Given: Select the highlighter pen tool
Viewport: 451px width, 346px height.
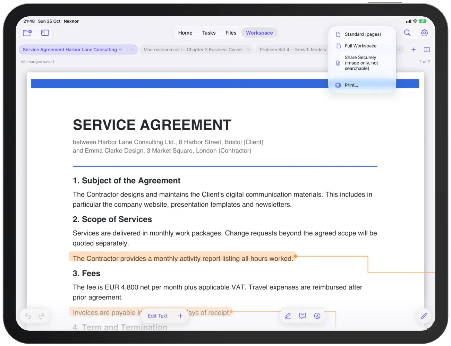Looking at the screenshot, I should coord(288,316).
